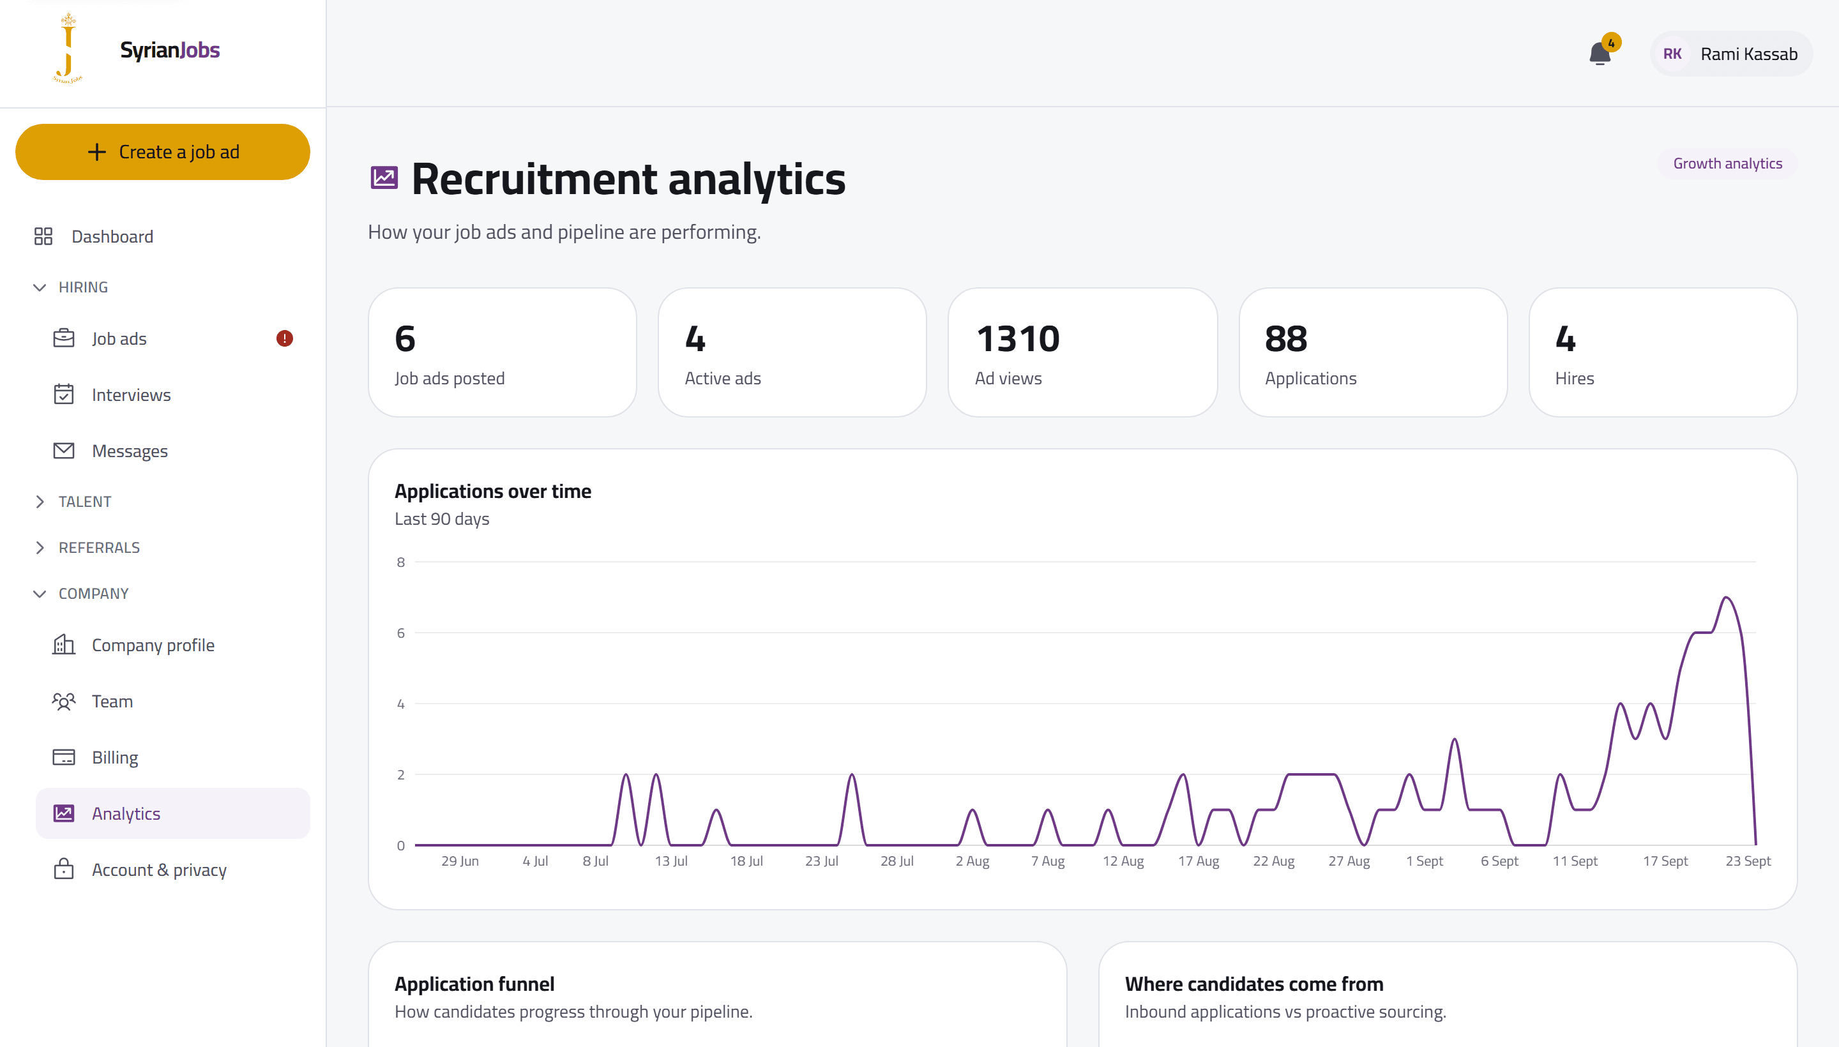Expand the TALENT section
Screen dimensions: 1839x1047
pos(72,501)
